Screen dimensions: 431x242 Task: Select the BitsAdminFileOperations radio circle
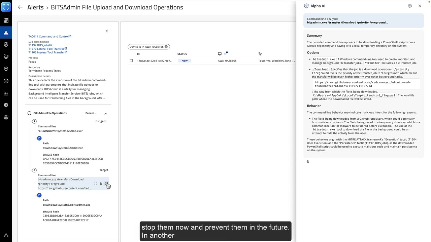tap(29, 113)
